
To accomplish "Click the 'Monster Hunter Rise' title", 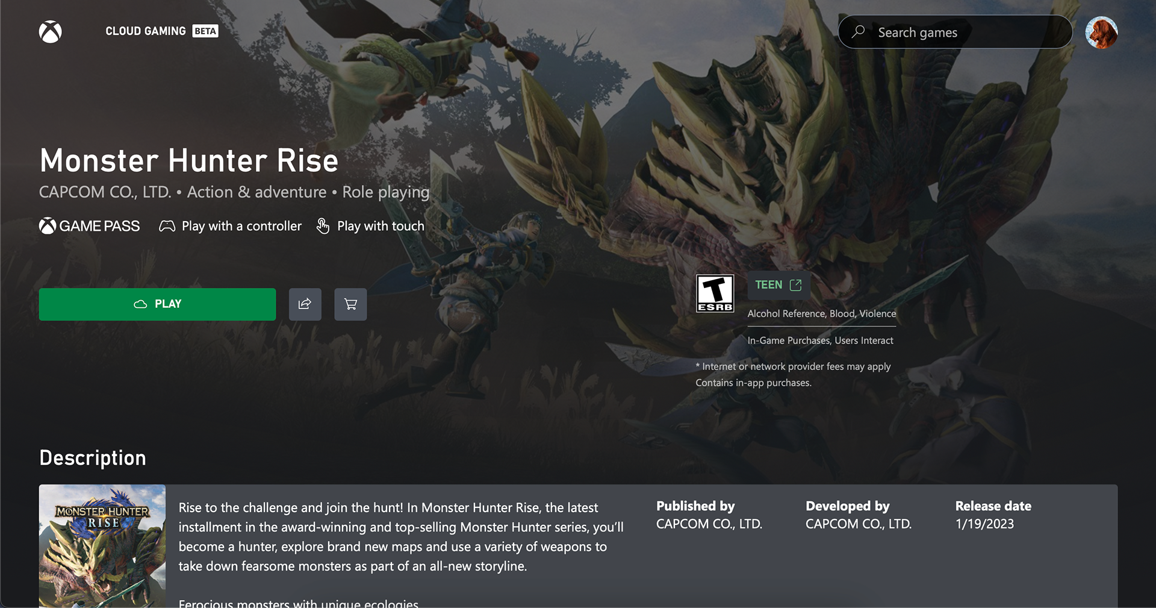I will coord(189,160).
